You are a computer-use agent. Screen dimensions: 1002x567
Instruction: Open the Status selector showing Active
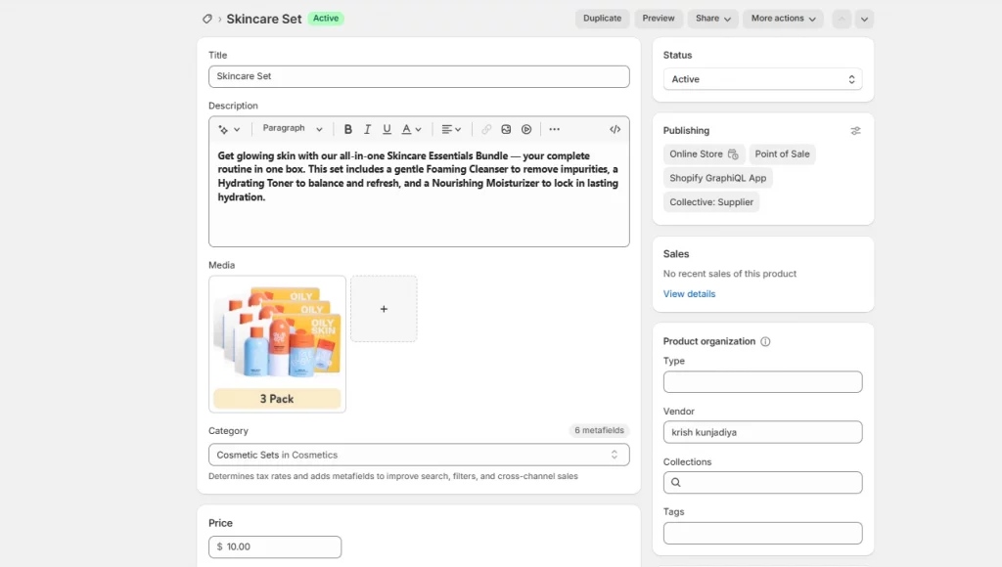click(x=762, y=79)
